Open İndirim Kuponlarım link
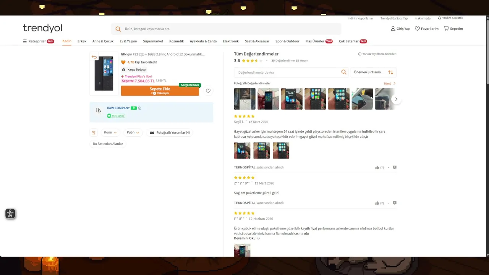The height and width of the screenshot is (275, 489). [360, 18]
